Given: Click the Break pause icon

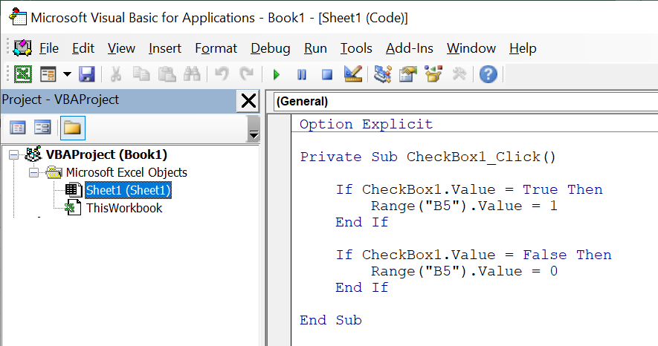Looking at the screenshot, I should point(301,74).
